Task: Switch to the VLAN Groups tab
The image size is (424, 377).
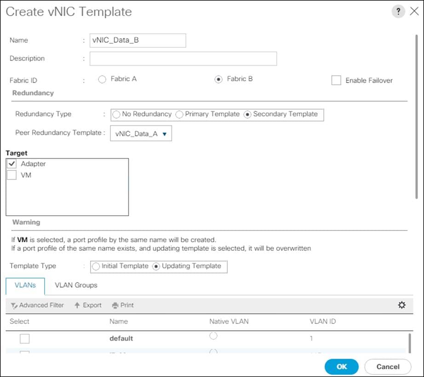Action: [x=76, y=286]
